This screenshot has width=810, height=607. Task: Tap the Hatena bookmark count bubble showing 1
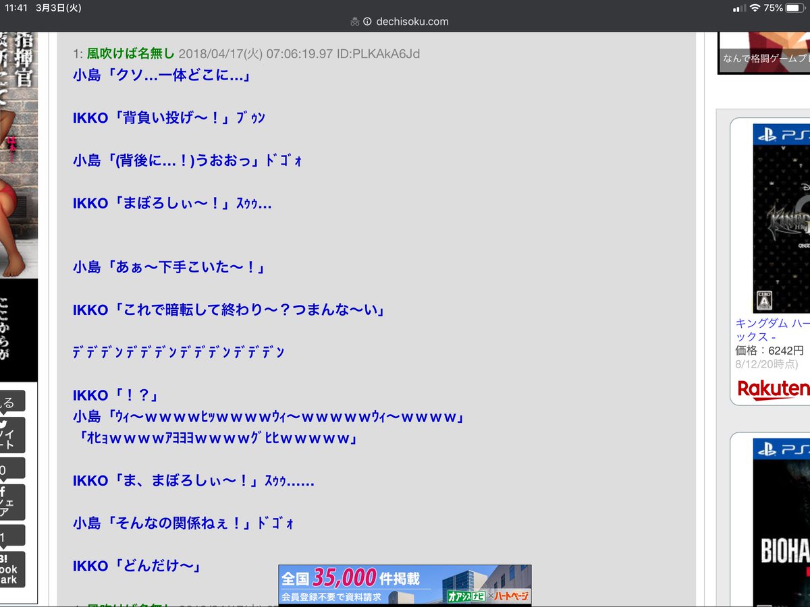coord(11,537)
